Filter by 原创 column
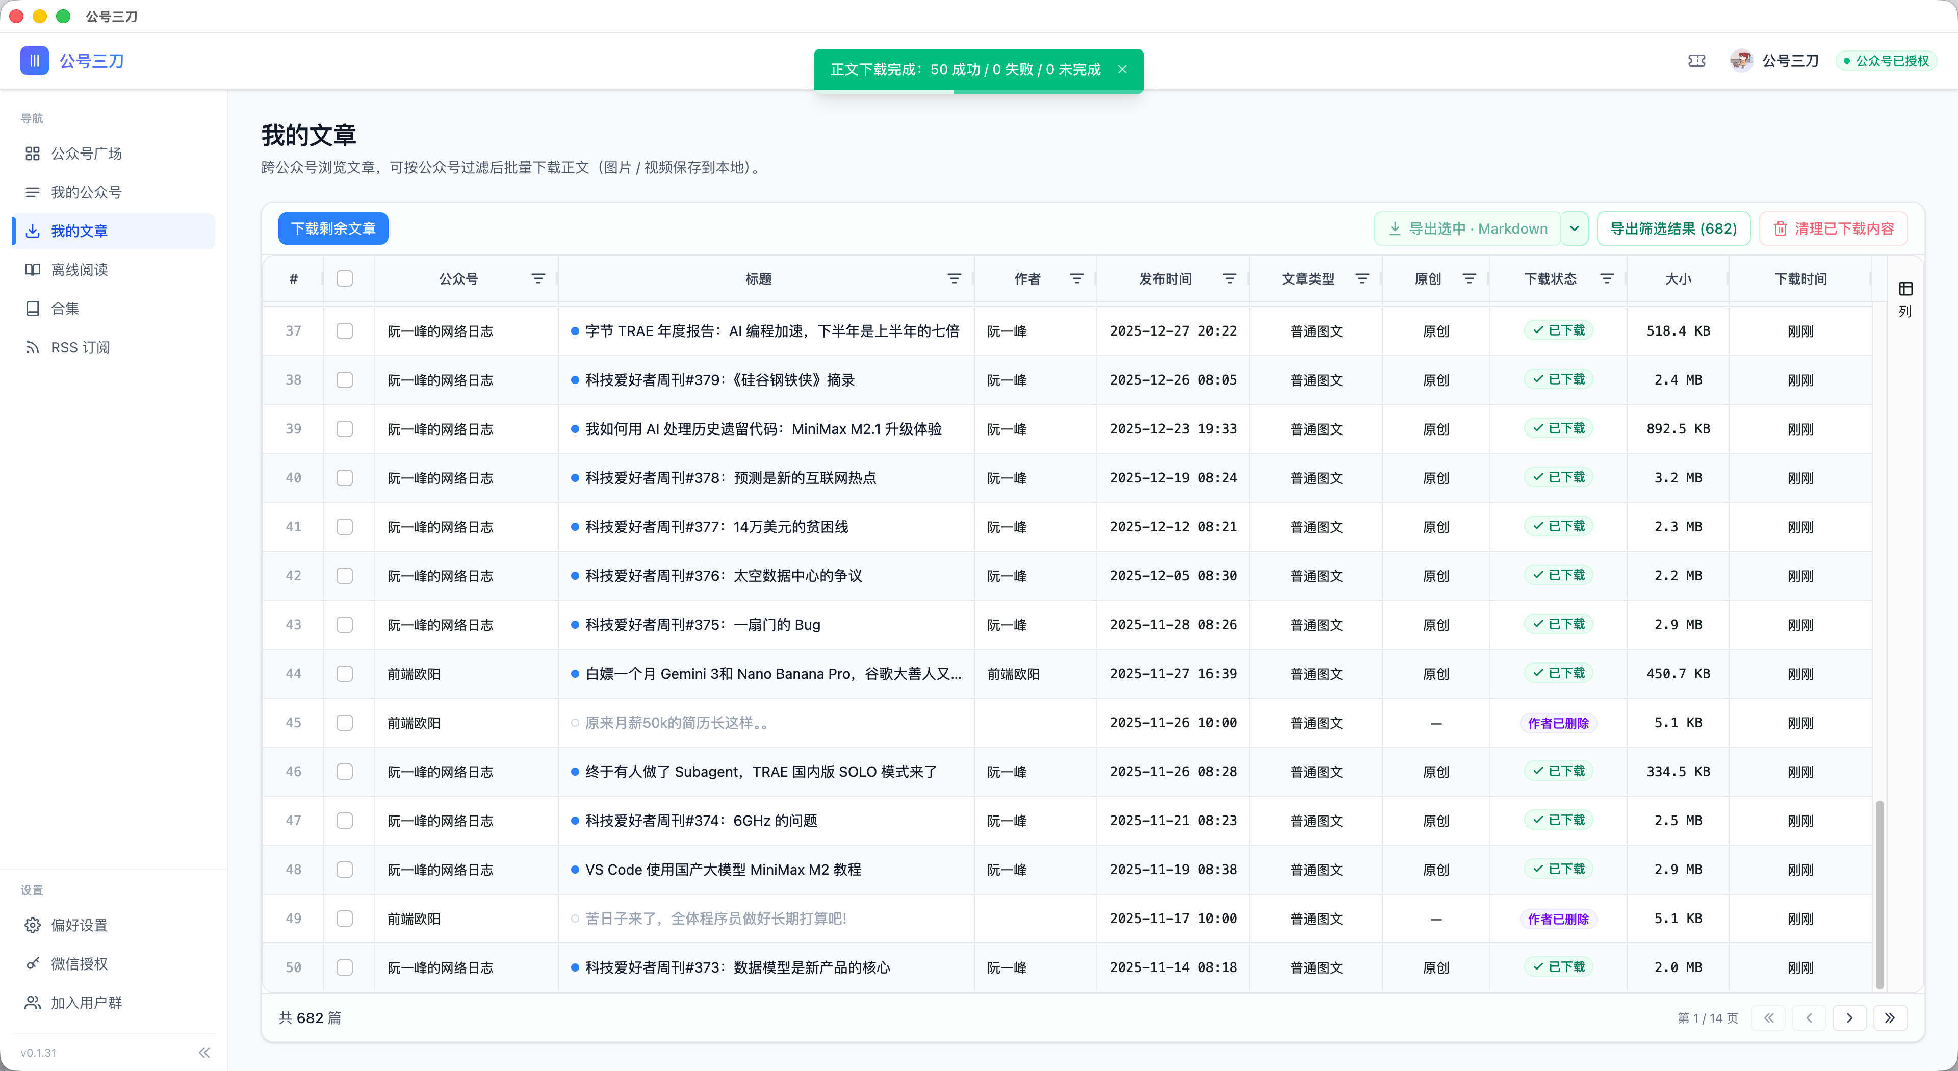 click(x=1469, y=279)
